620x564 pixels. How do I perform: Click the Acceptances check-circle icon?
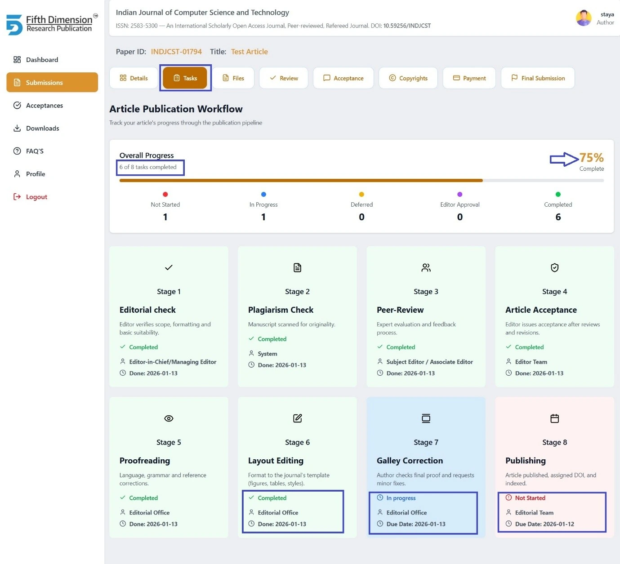(x=17, y=105)
